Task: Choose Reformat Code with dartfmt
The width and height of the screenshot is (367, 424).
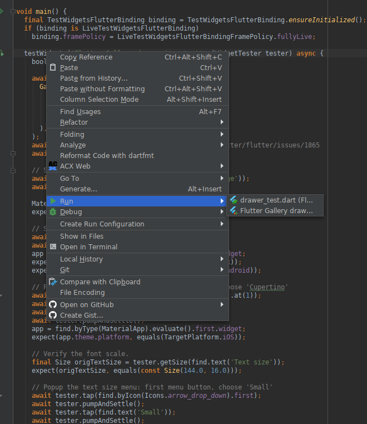Action: click(137, 155)
